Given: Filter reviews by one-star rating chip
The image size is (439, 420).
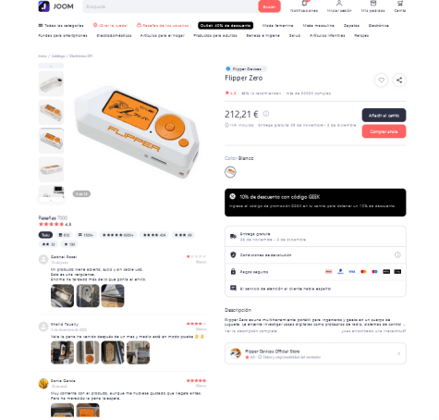Looking at the screenshot, I should pyautogui.click(x=69, y=244).
